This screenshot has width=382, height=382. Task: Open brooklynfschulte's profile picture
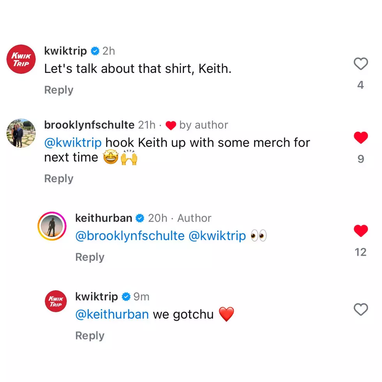point(21,133)
